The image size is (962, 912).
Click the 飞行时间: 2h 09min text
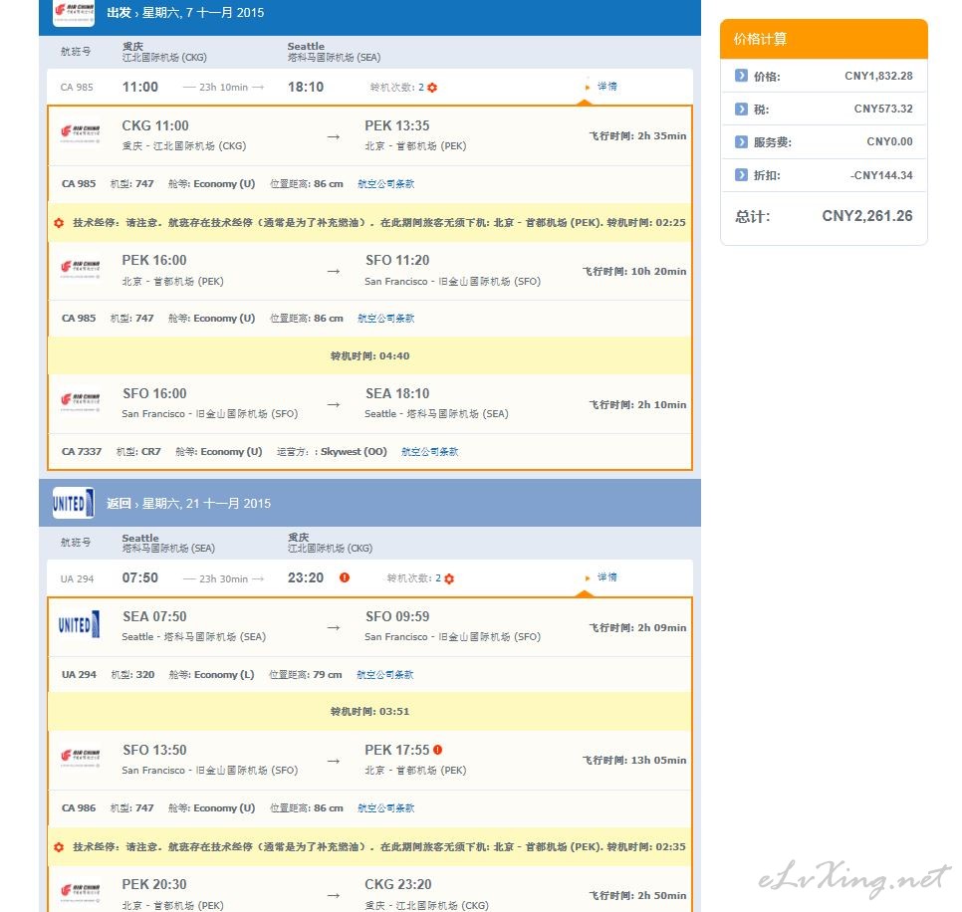(x=638, y=627)
